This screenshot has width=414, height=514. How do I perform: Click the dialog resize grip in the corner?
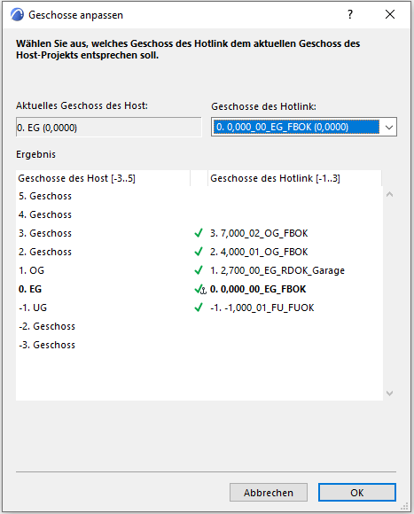pos(405,506)
